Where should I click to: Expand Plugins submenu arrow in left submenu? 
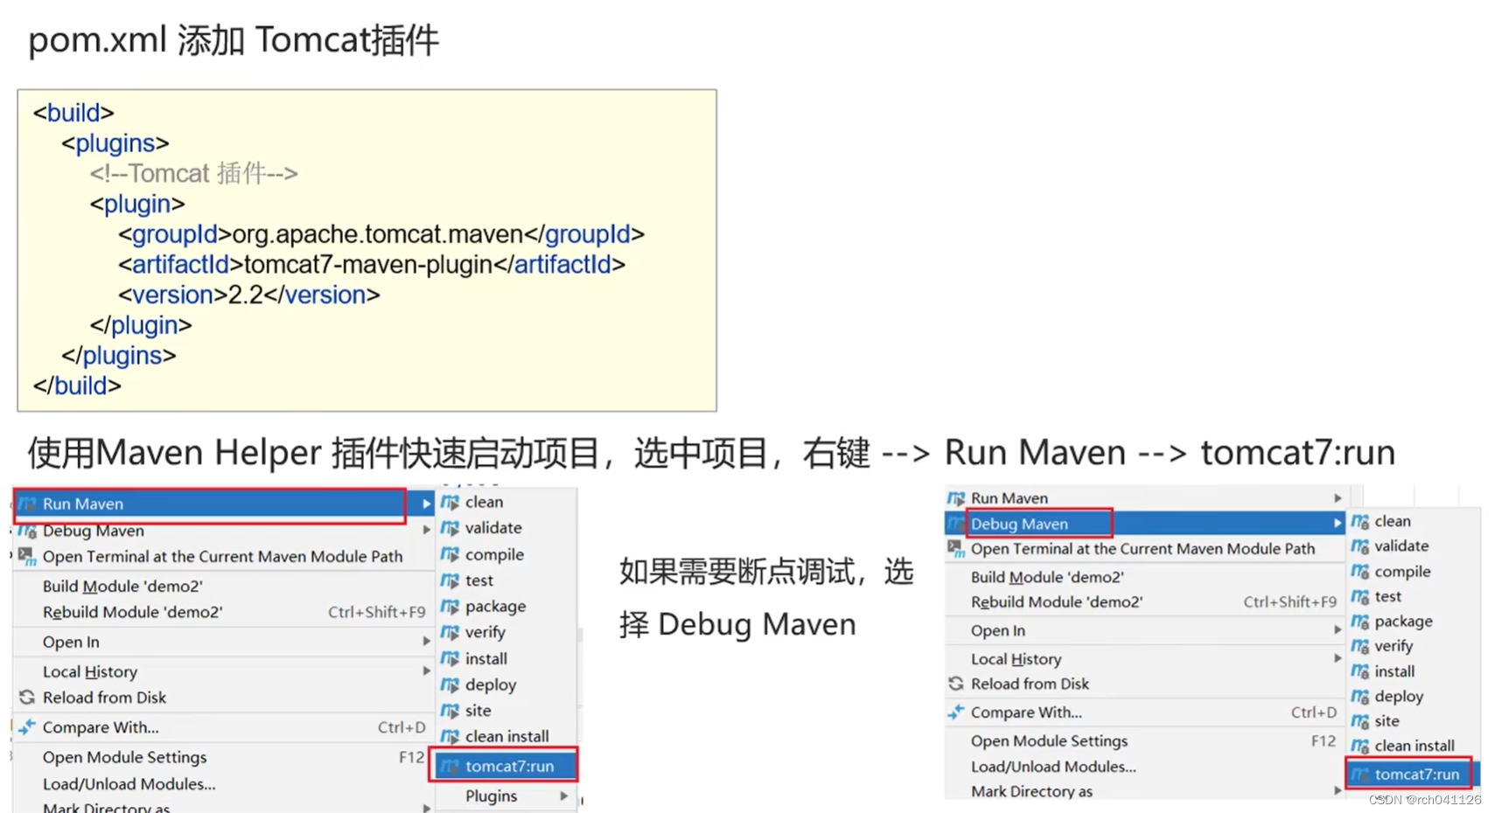564,796
